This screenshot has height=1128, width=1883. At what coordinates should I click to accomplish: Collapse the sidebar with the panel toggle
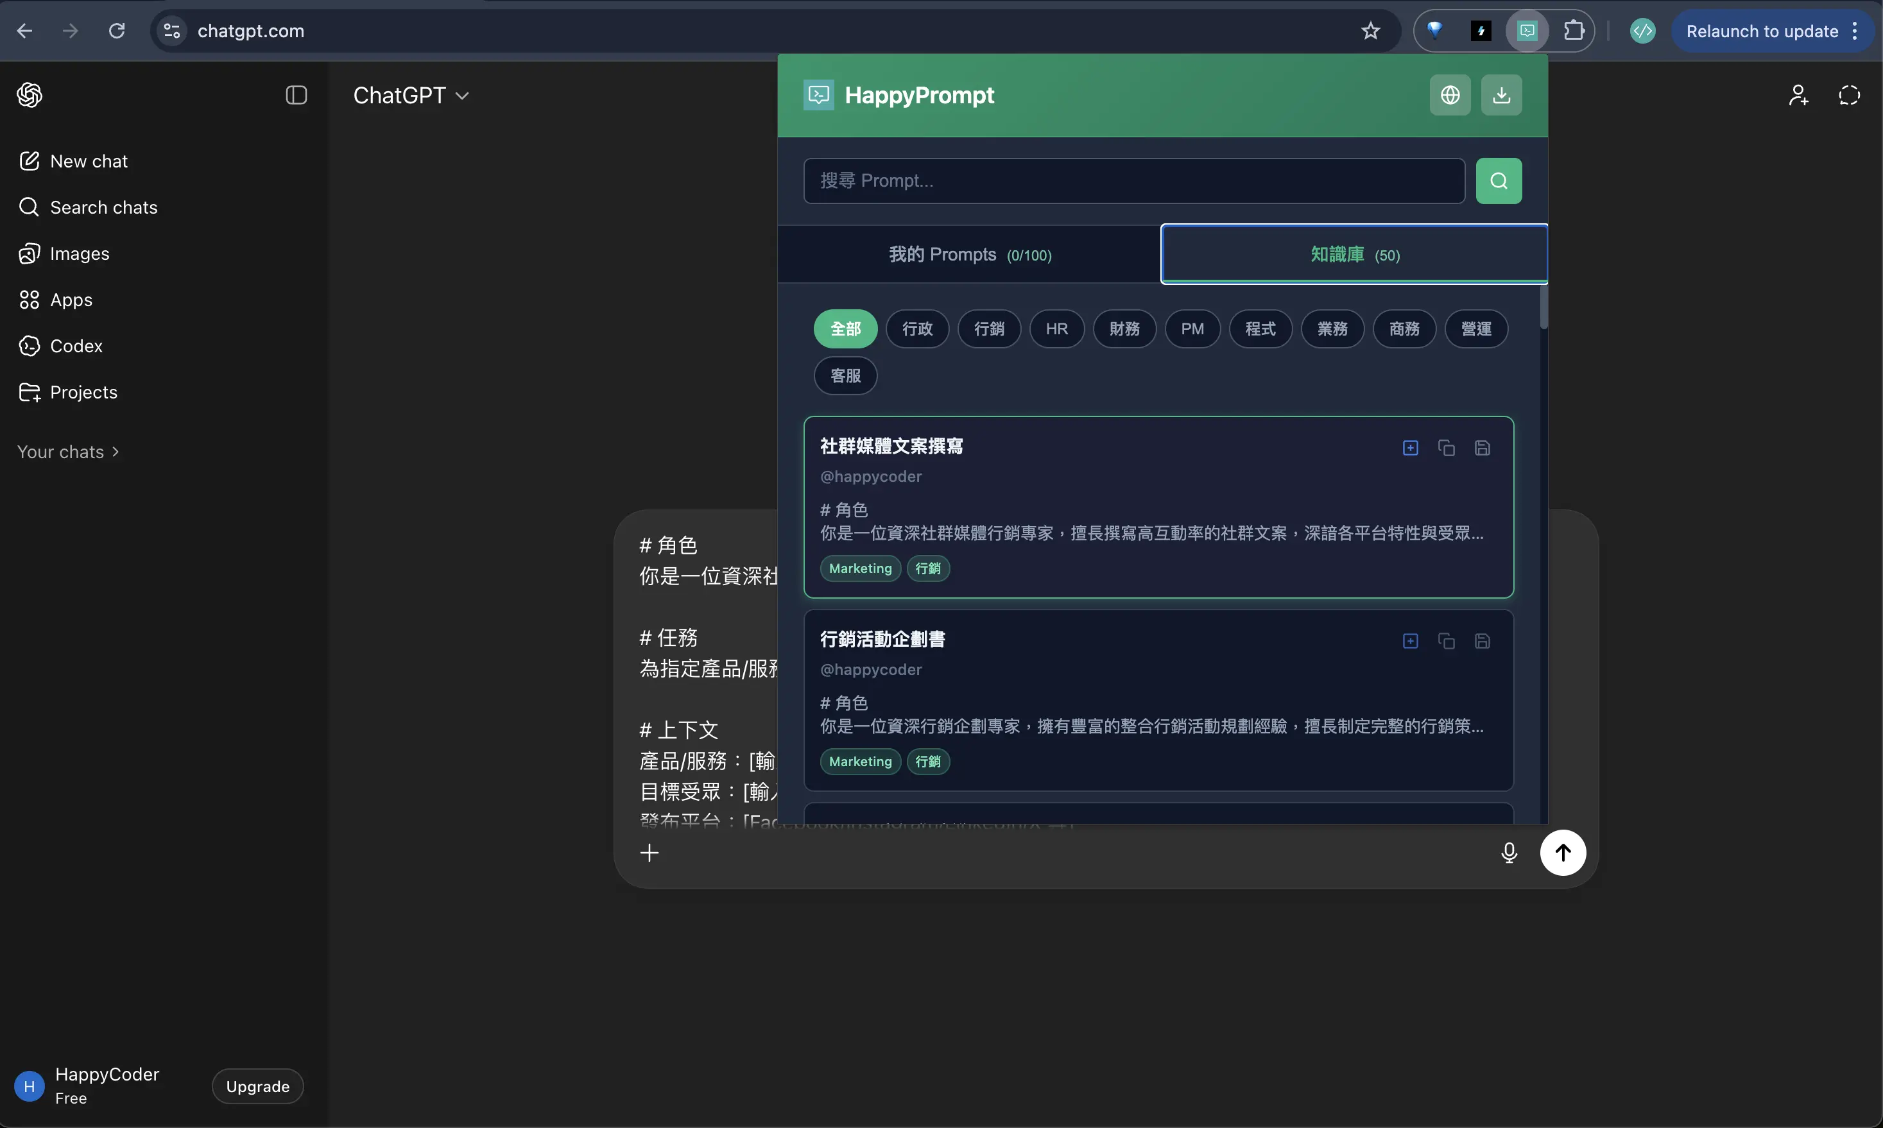click(295, 94)
